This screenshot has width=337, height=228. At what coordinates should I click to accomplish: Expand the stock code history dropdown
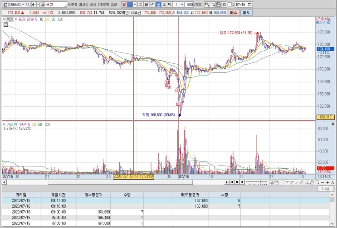(x=23, y=5)
